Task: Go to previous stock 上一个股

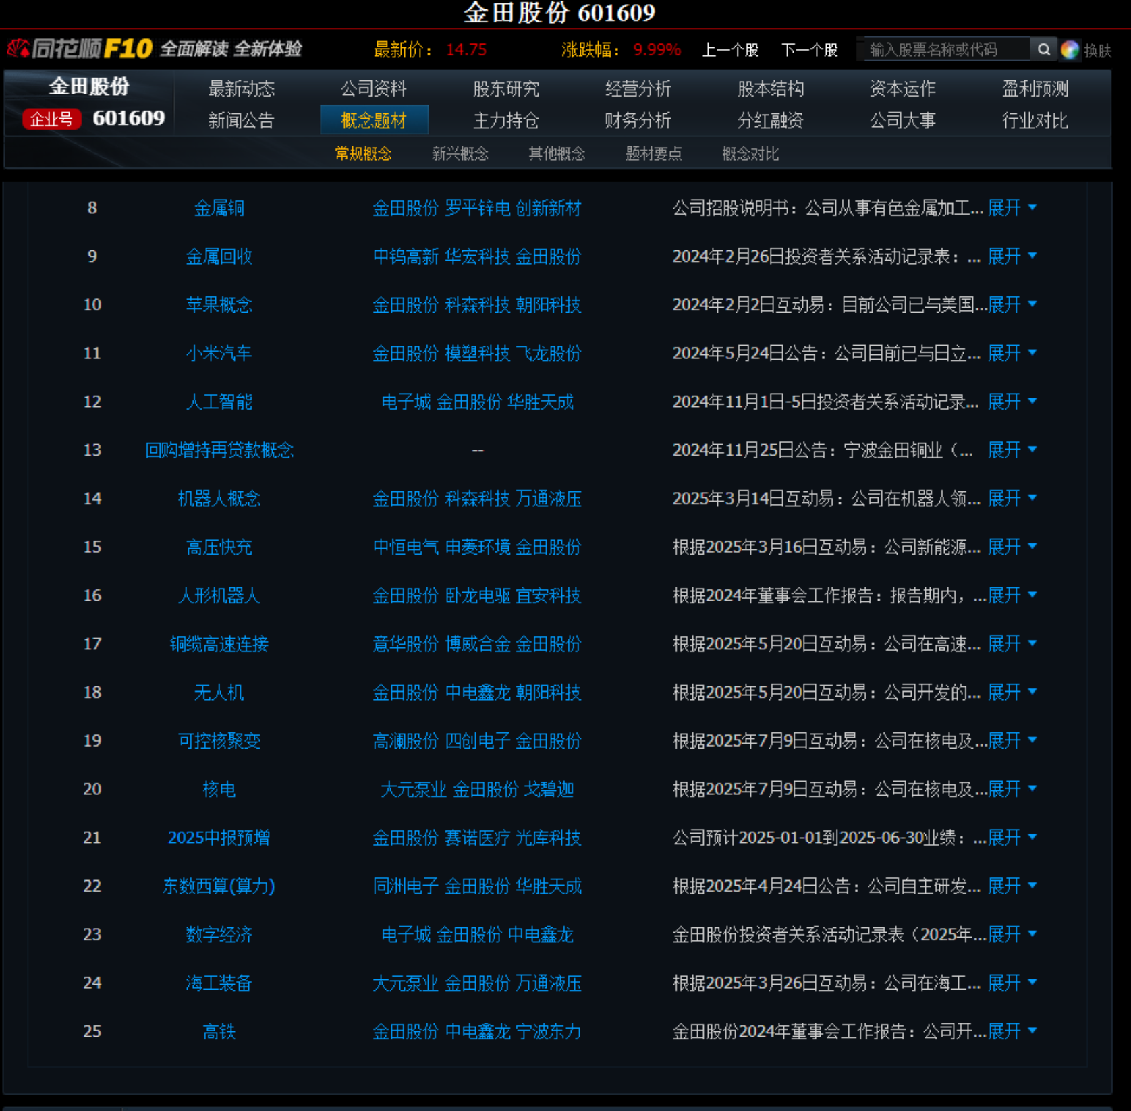Action: (730, 50)
